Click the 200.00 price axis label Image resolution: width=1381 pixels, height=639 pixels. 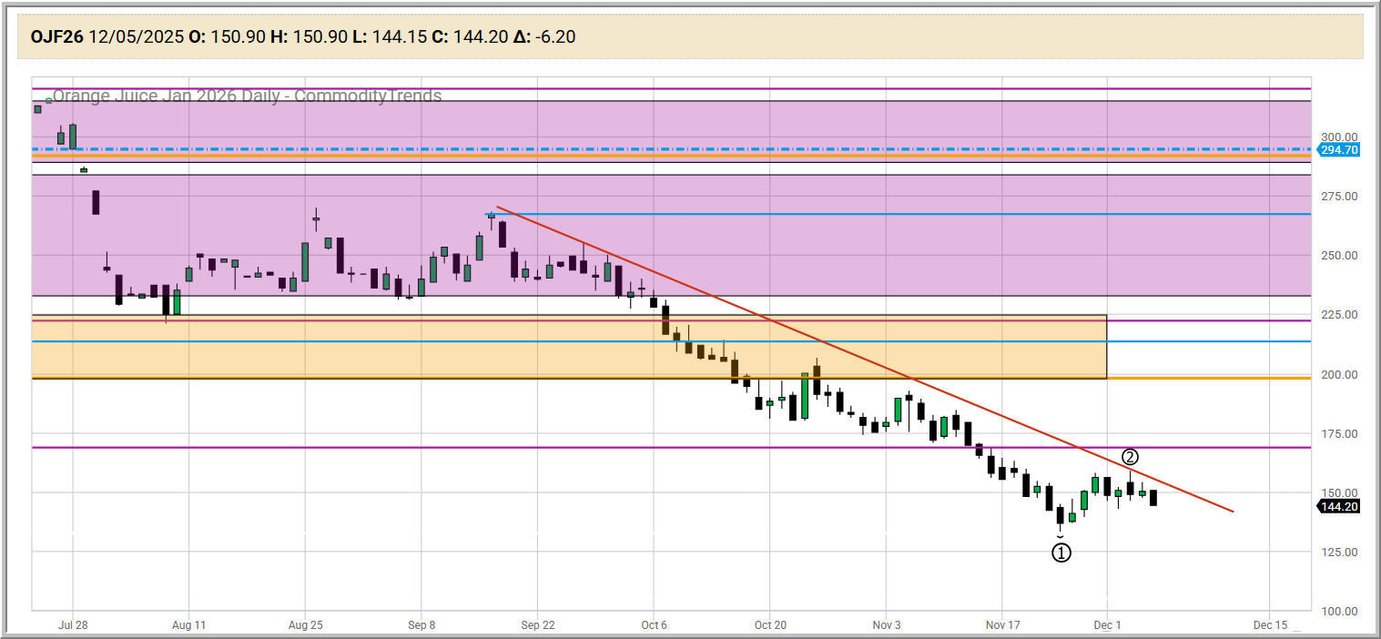click(1339, 374)
